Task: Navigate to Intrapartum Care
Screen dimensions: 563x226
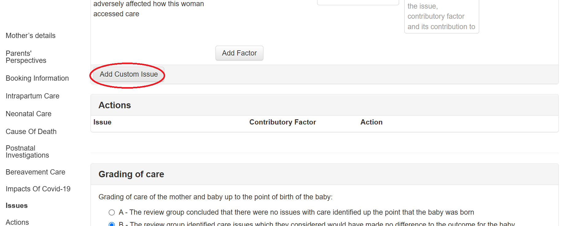Action: [x=33, y=96]
